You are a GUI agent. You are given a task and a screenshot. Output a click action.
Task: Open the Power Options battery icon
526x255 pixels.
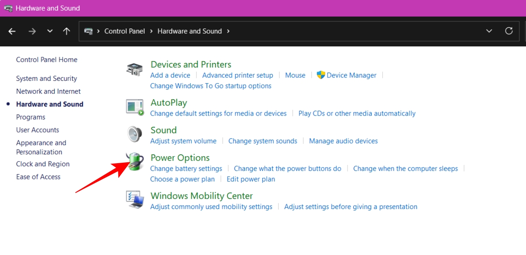pos(135,162)
